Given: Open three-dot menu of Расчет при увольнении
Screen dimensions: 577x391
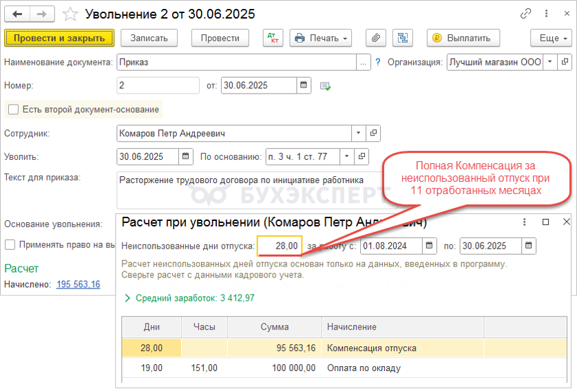Looking at the screenshot, I should [525, 222].
